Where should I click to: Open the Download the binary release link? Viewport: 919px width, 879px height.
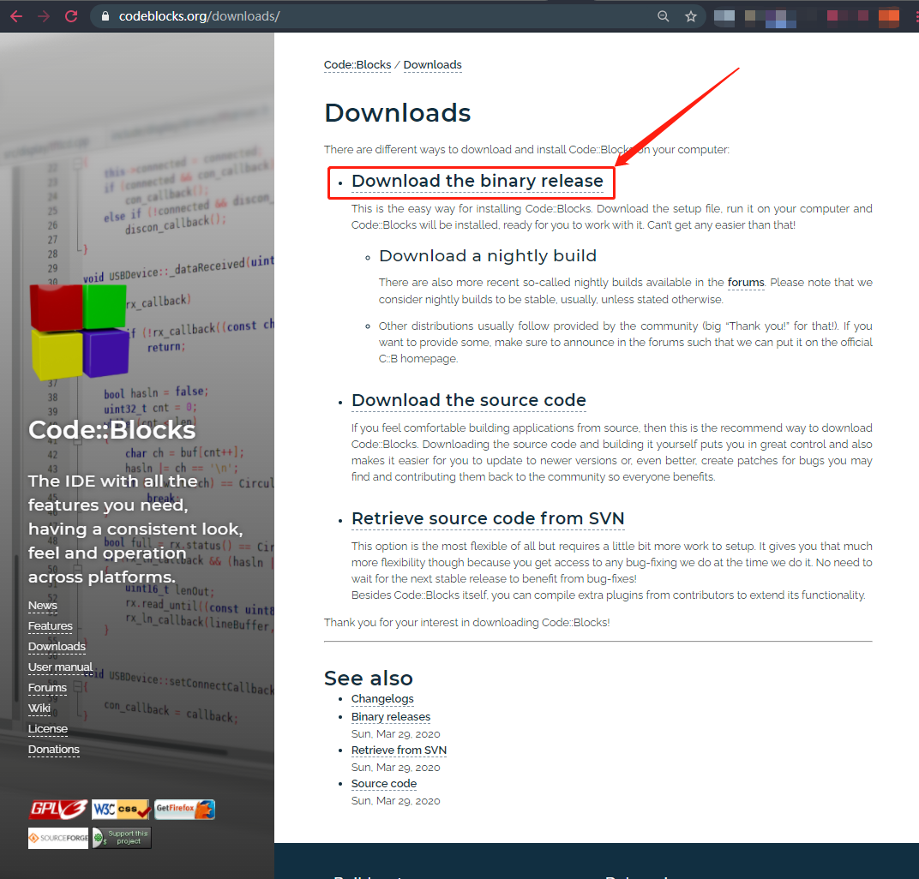pos(477,181)
